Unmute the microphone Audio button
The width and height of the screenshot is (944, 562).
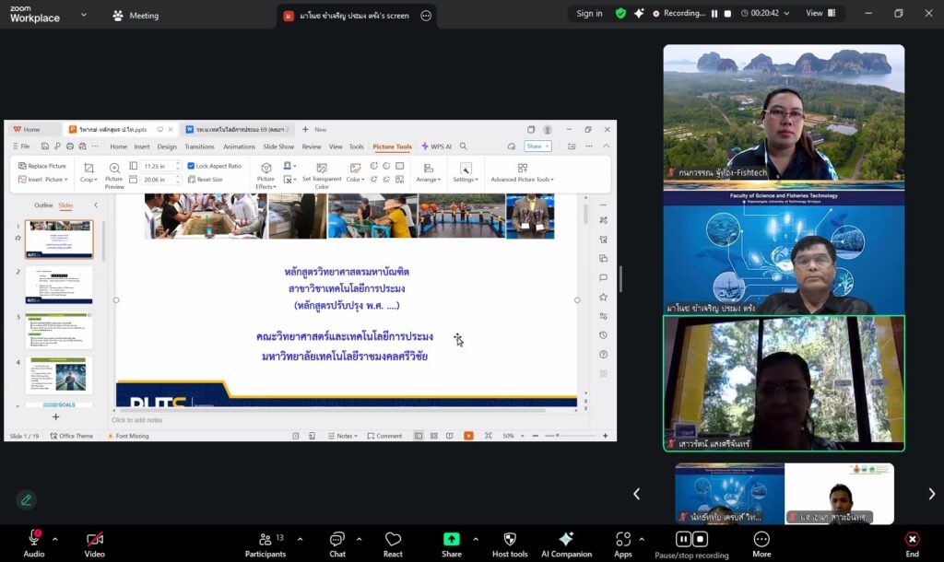[34, 540]
